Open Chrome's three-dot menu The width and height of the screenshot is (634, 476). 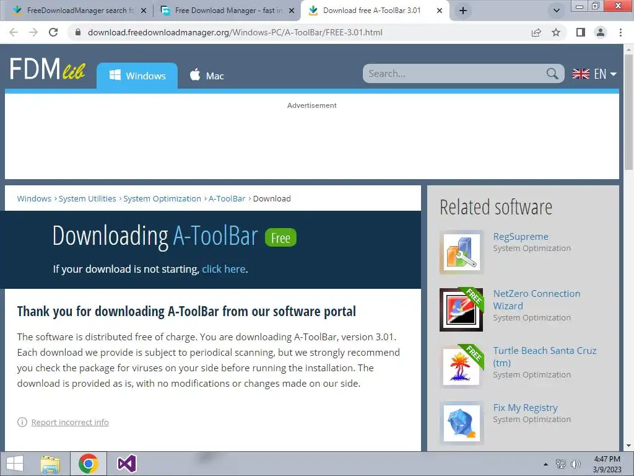tap(620, 32)
